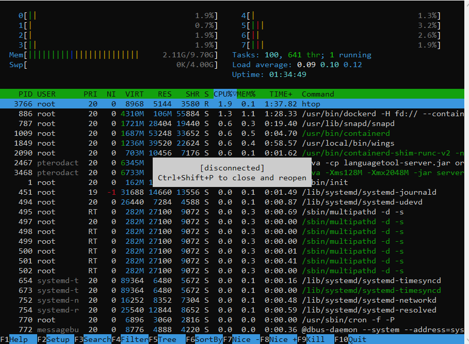Select the /usr/sbin/cron process row
Viewport: 469px width, 344px height.
(x=232, y=320)
